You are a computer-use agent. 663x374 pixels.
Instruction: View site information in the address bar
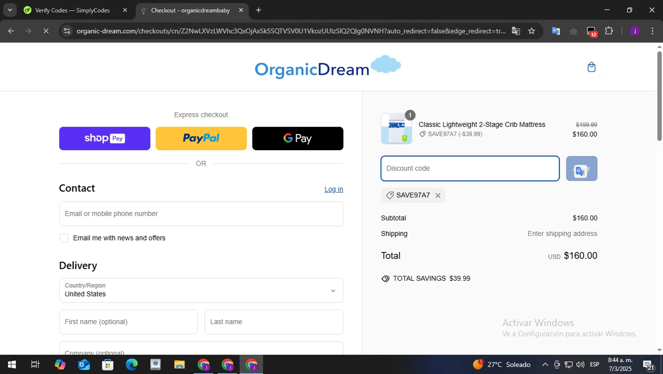click(67, 31)
